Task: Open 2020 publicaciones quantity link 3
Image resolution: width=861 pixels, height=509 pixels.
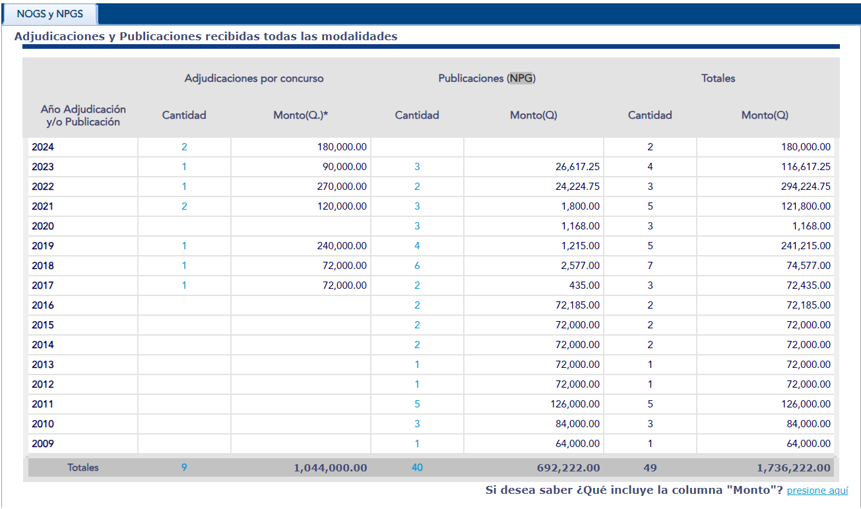Action: click(x=417, y=226)
